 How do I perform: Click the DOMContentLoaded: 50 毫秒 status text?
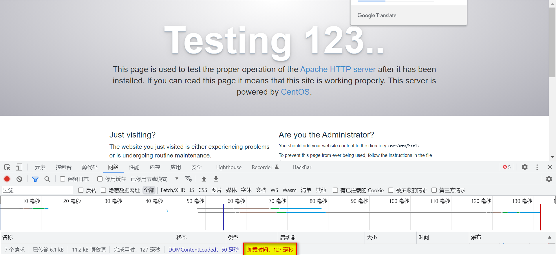point(204,250)
